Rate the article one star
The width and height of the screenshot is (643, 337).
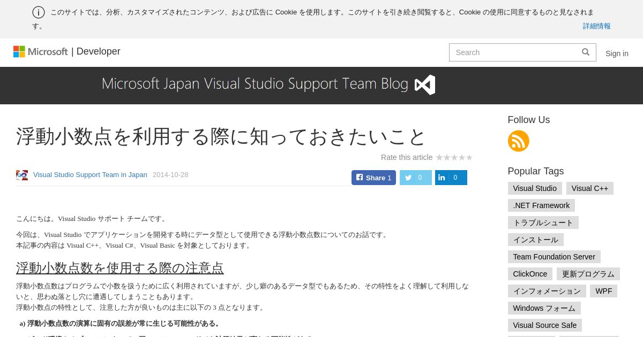439,157
